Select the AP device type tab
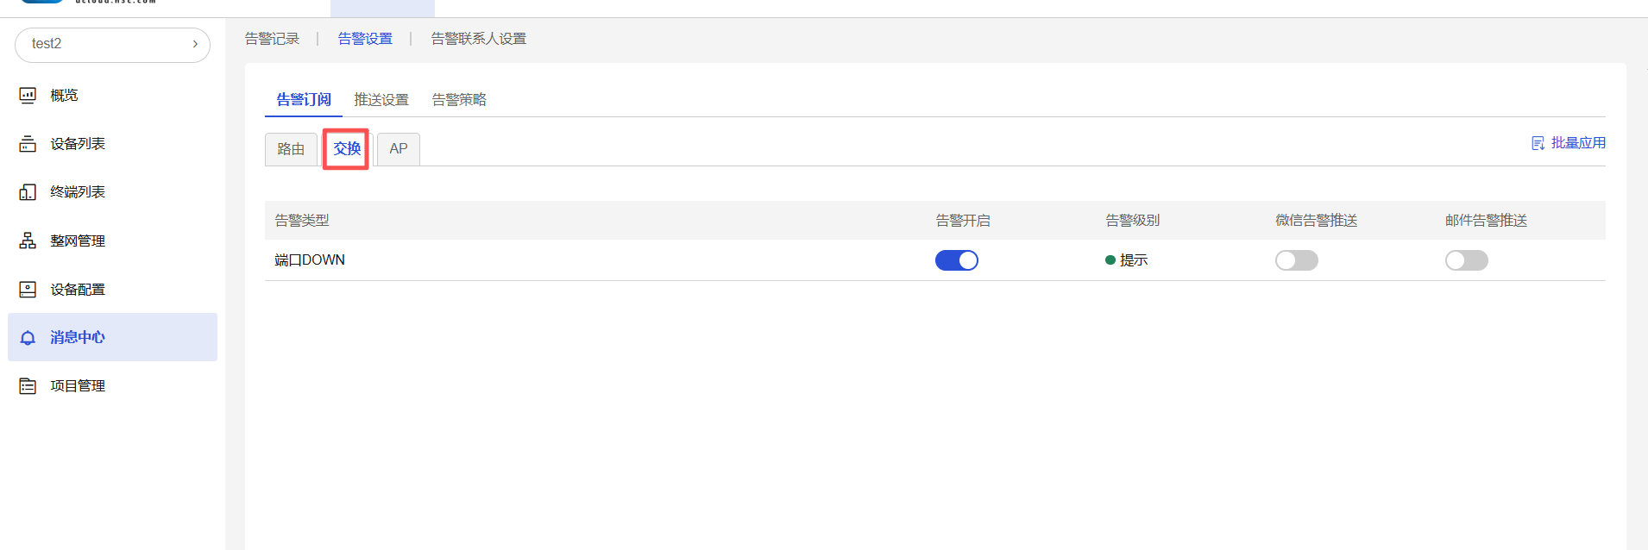Image resolution: width=1648 pixels, height=550 pixels. (398, 149)
